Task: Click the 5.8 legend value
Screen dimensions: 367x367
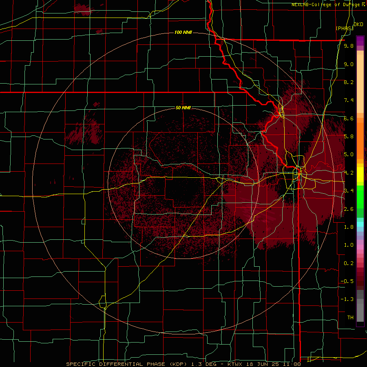Action: click(x=349, y=137)
